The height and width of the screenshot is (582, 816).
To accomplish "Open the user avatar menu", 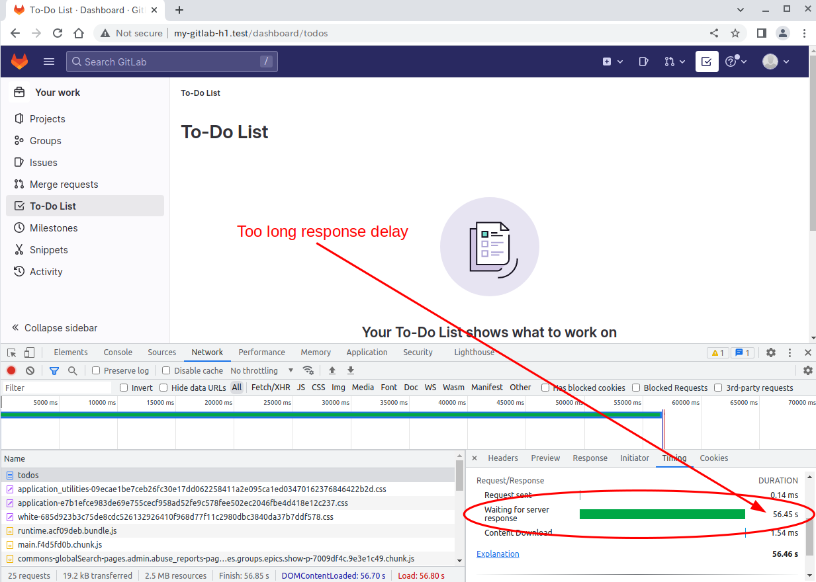I will (x=776, y=62).
